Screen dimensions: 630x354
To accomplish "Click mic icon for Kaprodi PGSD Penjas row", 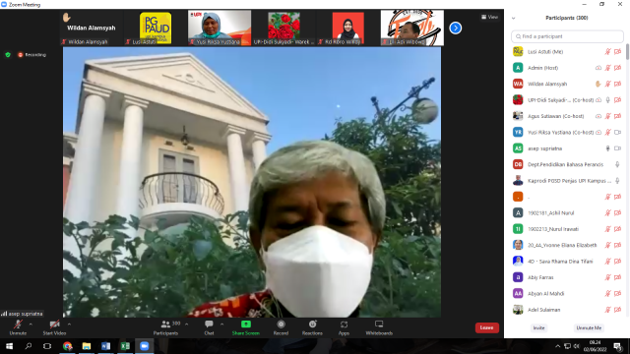I will pyautogui.click(x=617, y=181).
